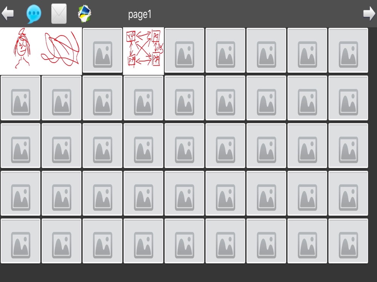Select the fifth placeholder in the third row

coord(184,146)
